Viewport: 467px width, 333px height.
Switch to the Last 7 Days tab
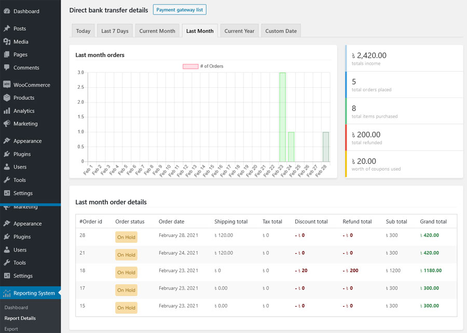click(115, 31)
